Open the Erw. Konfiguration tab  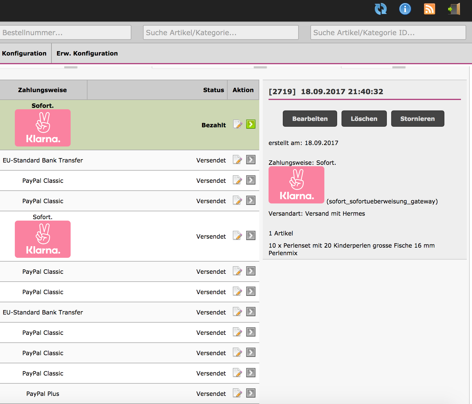tap(87, 53)
